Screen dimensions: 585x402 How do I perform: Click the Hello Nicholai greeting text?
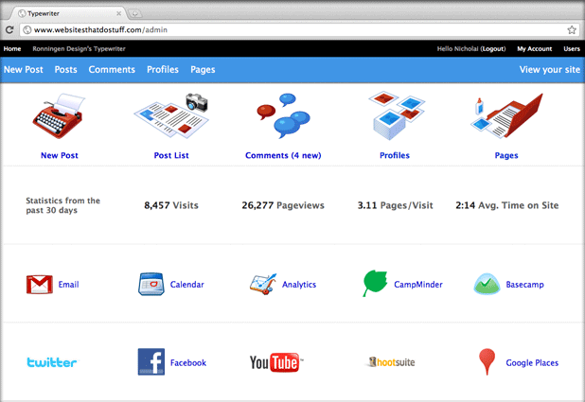click(x=457, y=49)
